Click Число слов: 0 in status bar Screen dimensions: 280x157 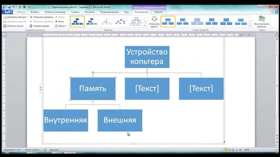tap(32, 150)
